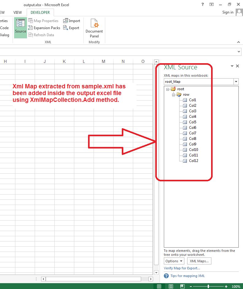Close the XML Source task pane
This screenshot has width=243, height=289.
(x=237, y=66)
